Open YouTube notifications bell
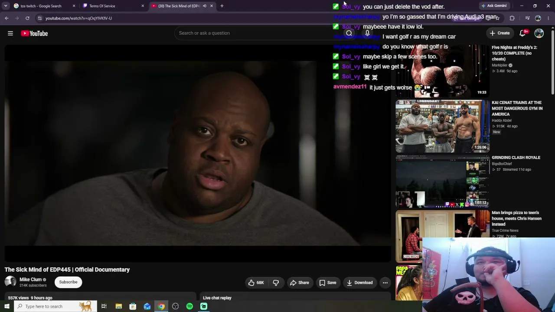Image resolution: width=555 pixels, height=312 pixels. pos(523,33)
